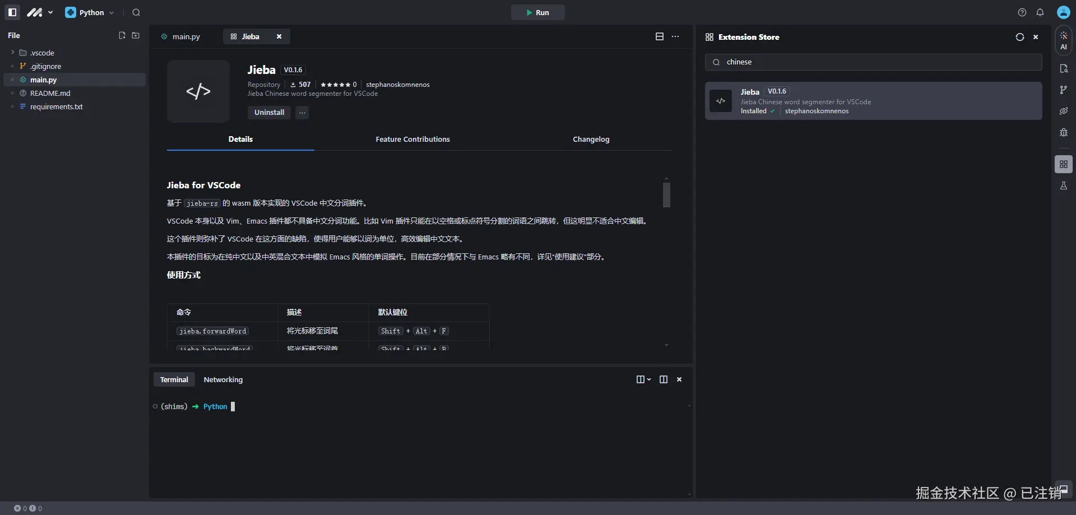Uninstall the Jieba extension
Image resolution: width=1076 pixels, height=515 pixels.
point(269,113)
